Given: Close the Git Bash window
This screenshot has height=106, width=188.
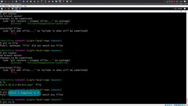Looking at the screenshot, I should coord(185,11).
